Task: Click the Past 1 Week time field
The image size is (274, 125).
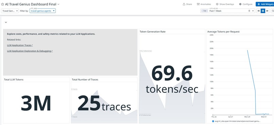Action: [228, 11]
